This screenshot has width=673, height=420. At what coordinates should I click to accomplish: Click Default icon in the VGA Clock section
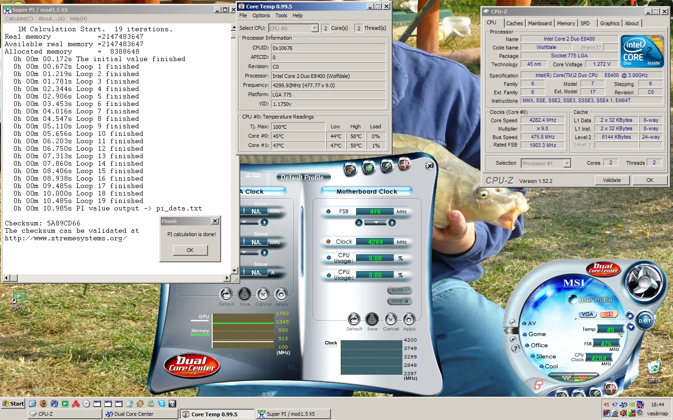226,294
